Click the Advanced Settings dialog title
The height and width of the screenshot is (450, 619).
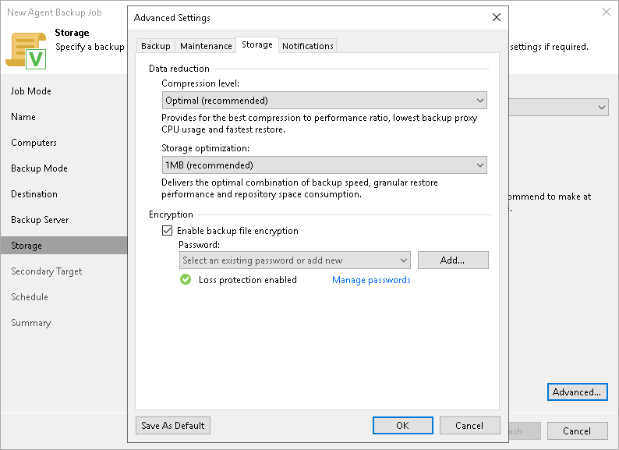pyautogui.click(x=172, y=18)
